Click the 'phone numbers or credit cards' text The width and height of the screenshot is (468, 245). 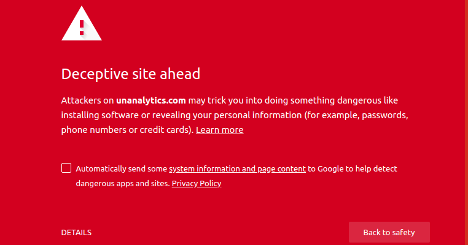(126, 130)
